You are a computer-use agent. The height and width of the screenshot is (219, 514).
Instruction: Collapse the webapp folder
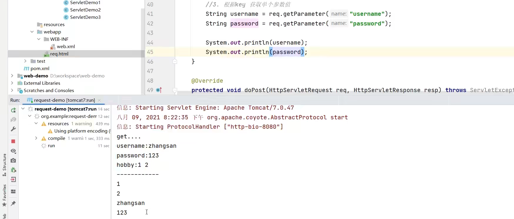[x=32, y=32]
